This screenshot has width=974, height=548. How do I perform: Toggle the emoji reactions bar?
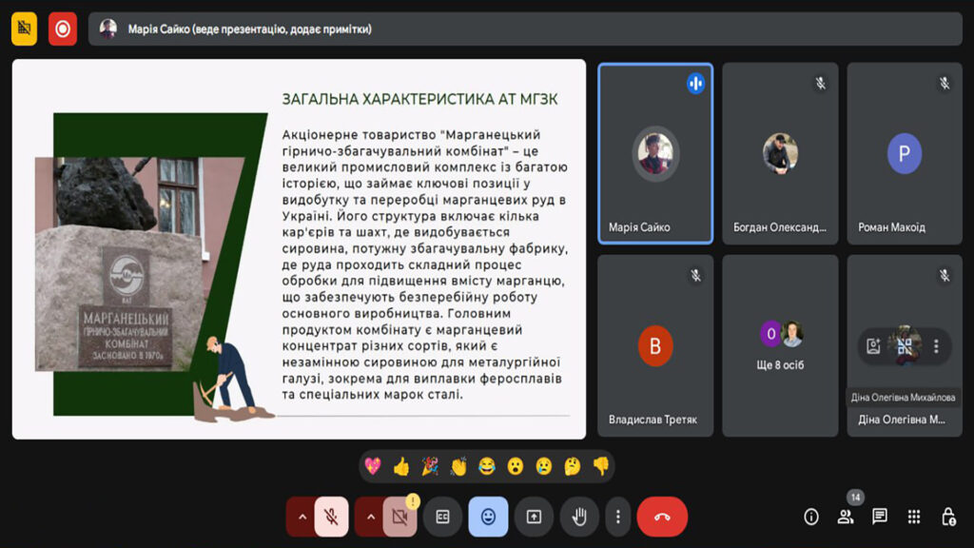coord(488,517)
